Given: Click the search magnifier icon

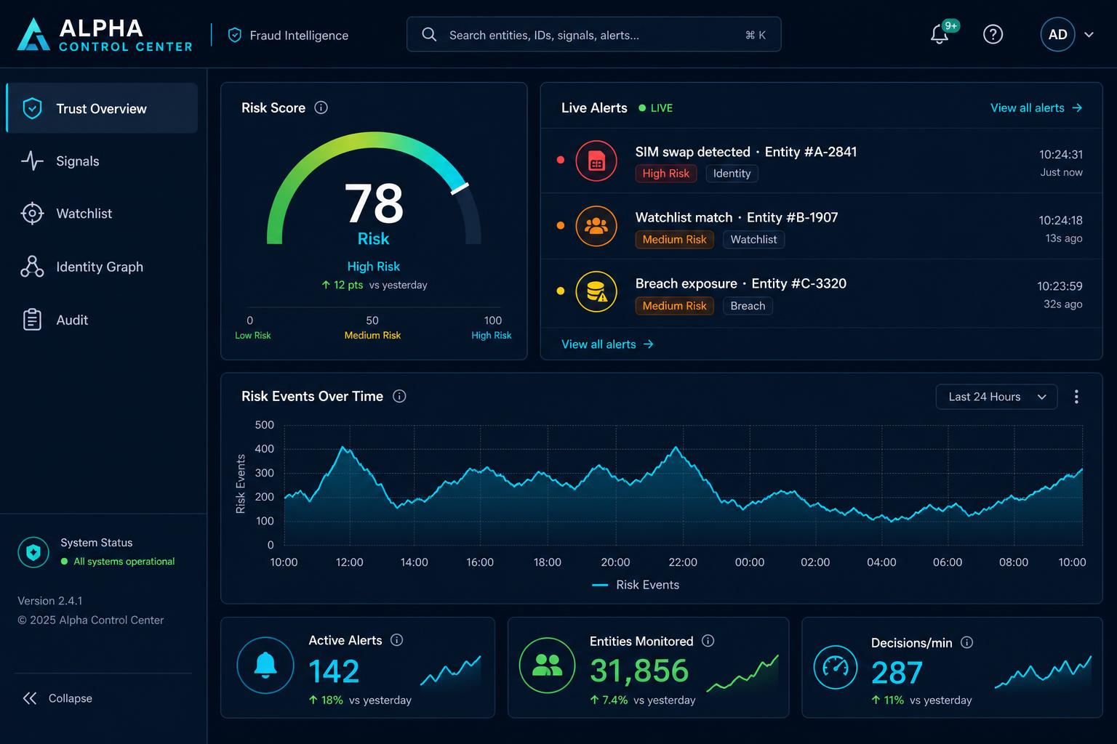Looking at the screenshot, I should pyautogui.click(x=429, y=35).
